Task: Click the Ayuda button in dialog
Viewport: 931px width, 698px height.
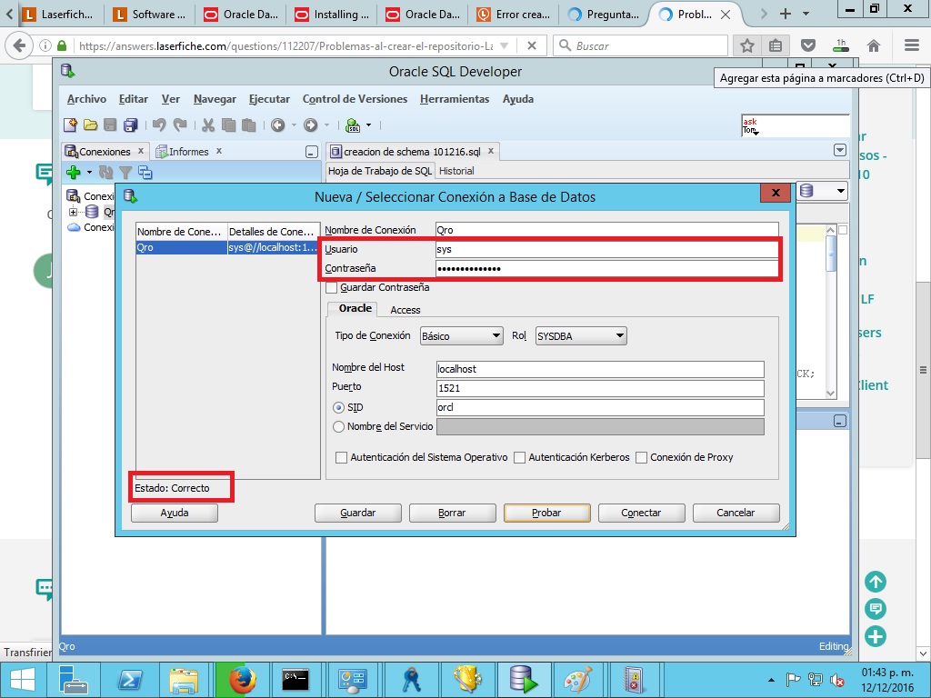Action: (x=175, y=513)
